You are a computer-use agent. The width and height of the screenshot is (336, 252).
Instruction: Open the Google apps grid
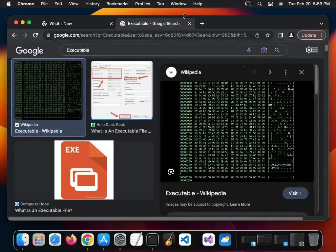click(x=315, y=50)
